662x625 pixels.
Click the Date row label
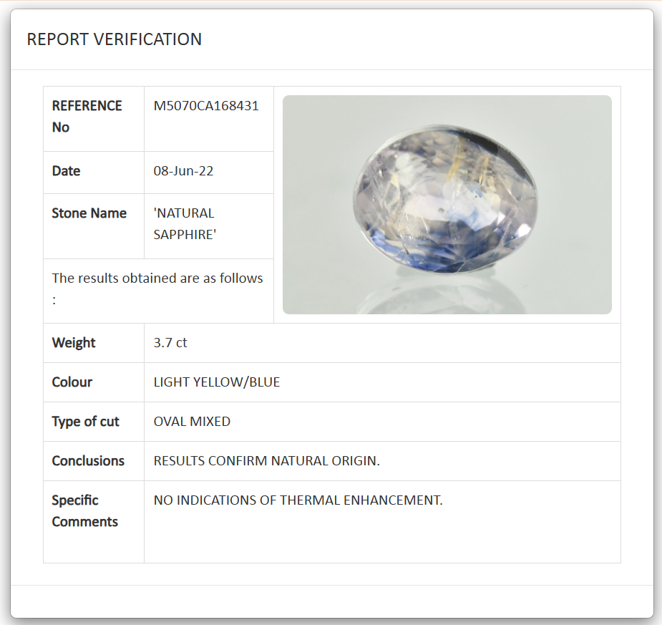point(66,171)
